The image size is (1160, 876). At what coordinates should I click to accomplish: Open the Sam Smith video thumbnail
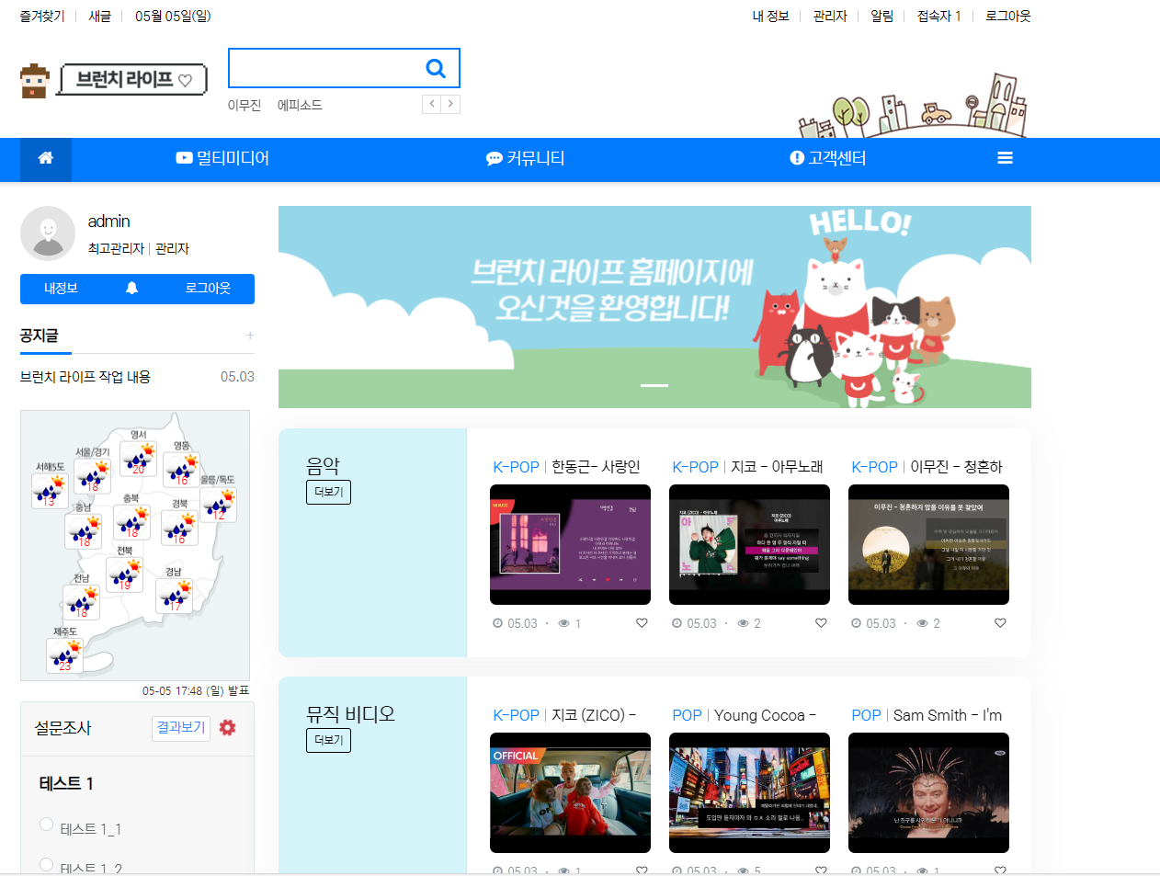tap(928, 792)
